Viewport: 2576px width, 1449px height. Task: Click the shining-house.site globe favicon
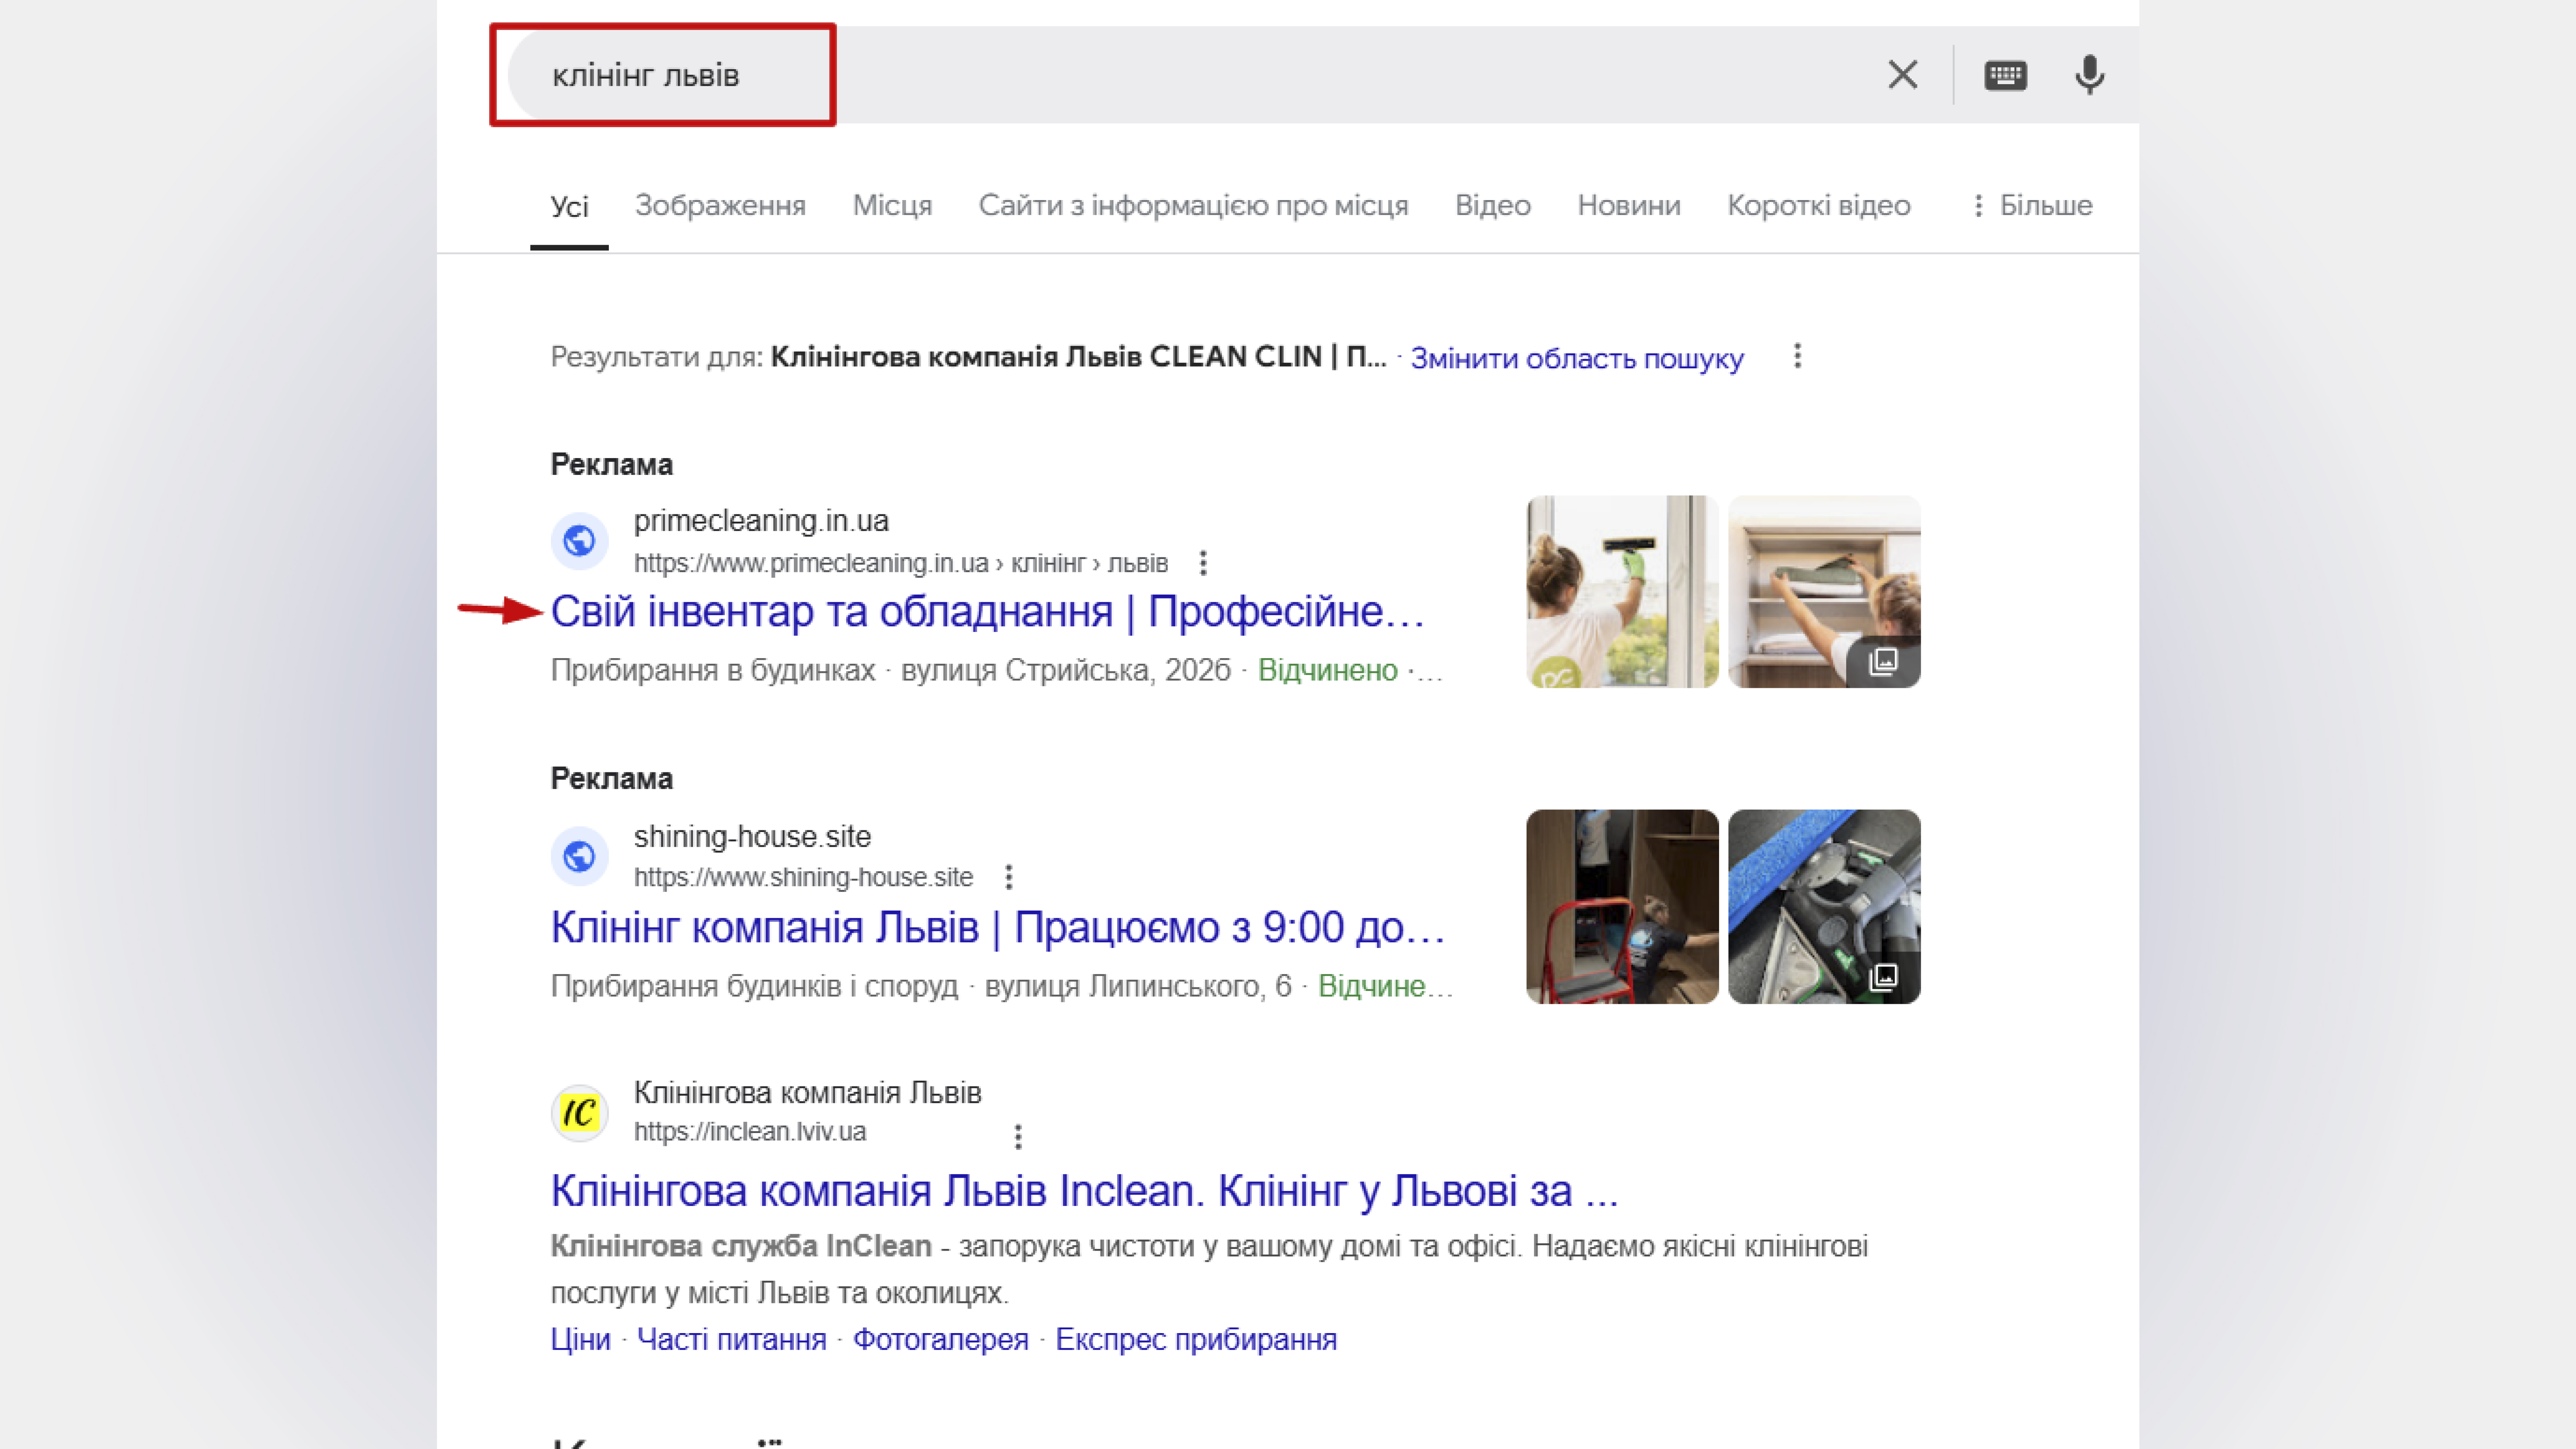pos(579,856)
